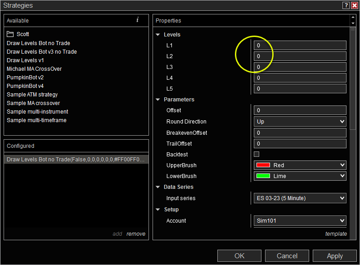Select Michael MA CrossOver strategy
The image size is (360, 265).
(x=34, y=69)
